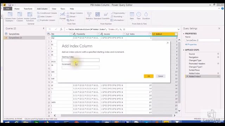Open the Extract dropdown
Screen dimensions: 225x126
(x=72, y=16)
